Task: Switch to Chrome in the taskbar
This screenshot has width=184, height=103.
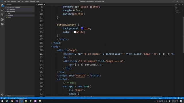Action: 12,101
